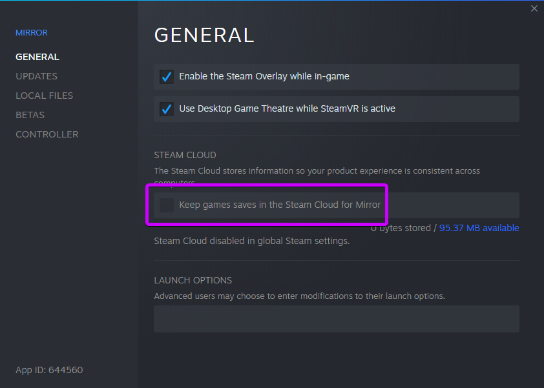Click the LAUNCH OPTIONS section header

[193, 280]
